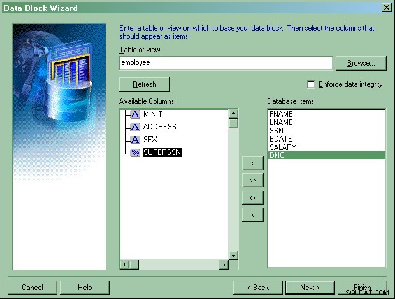Enable the Enforce data integrity checkbox
Viewport: 395px width, 299px height.
311,84
